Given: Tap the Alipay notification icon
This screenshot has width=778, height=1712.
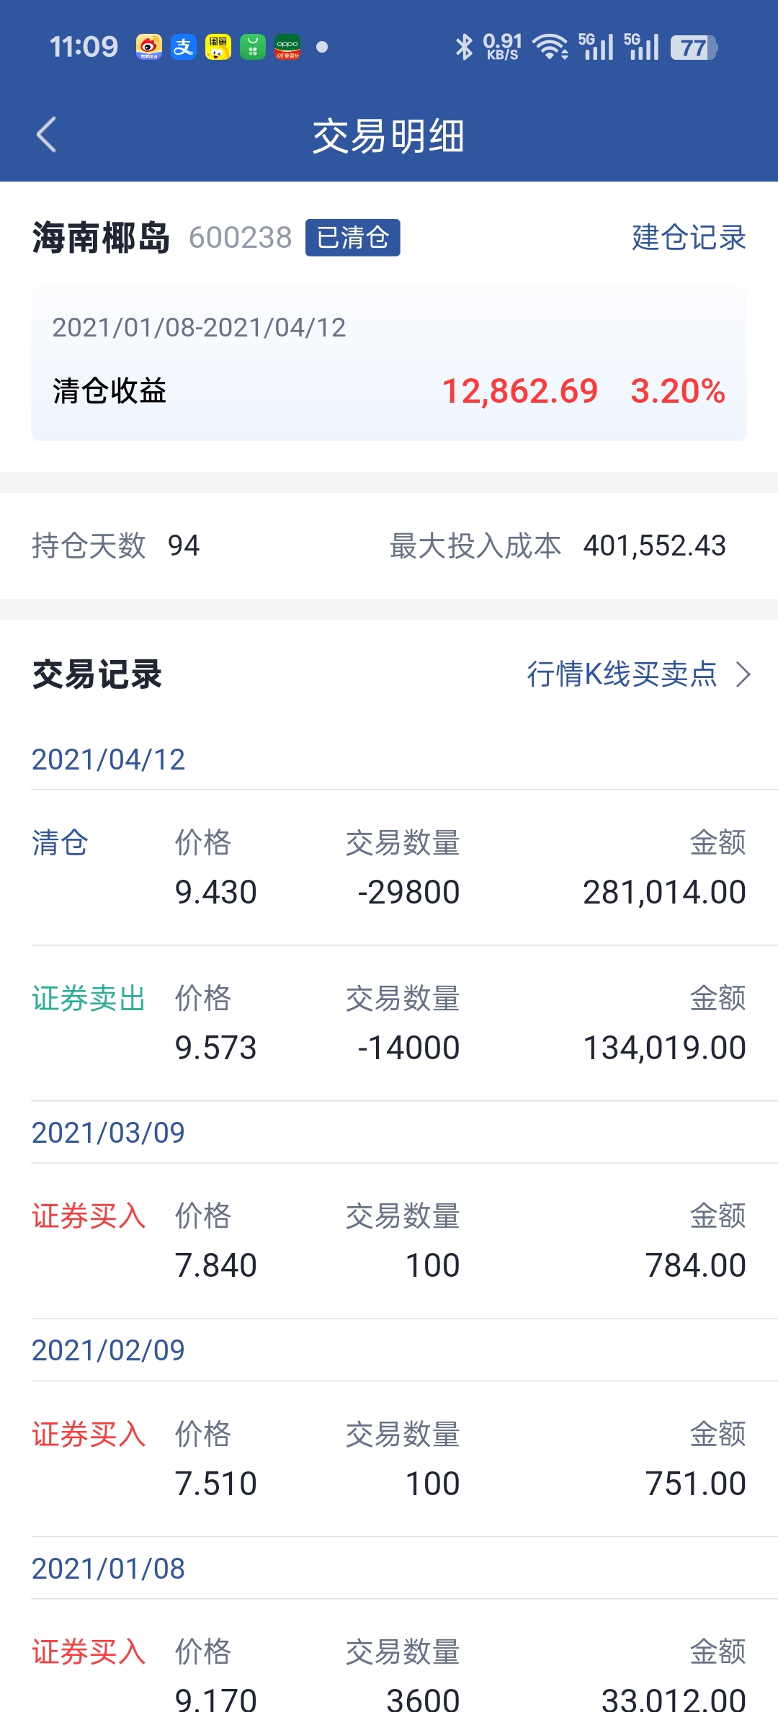Looking at the screenshot, I should pyautogui.click(x=184, y=48).
